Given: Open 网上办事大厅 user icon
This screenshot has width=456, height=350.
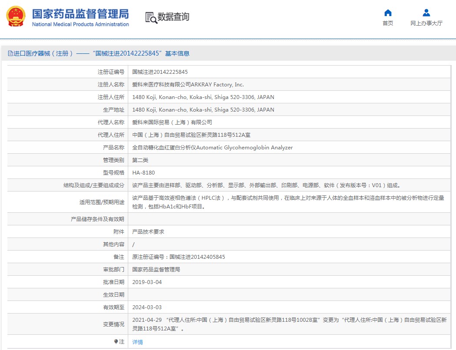Looking at the screenshot, I should point(426,13).
